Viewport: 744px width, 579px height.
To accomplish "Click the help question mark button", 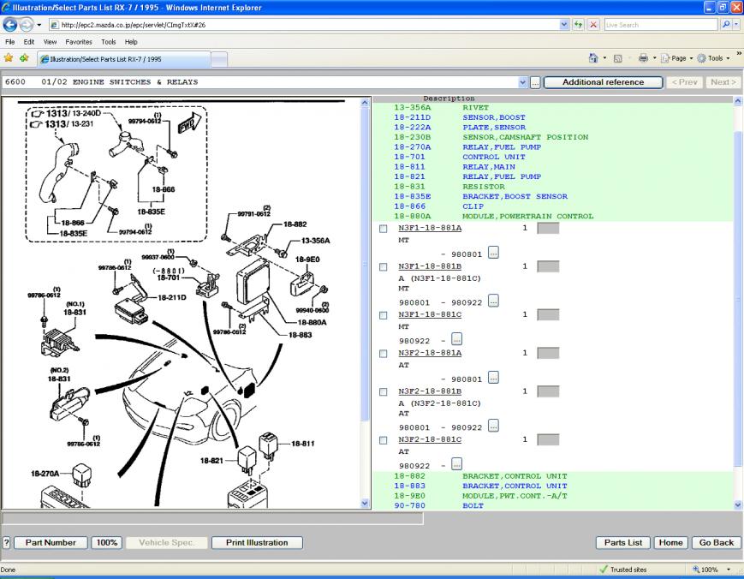I will pos(7,542).
